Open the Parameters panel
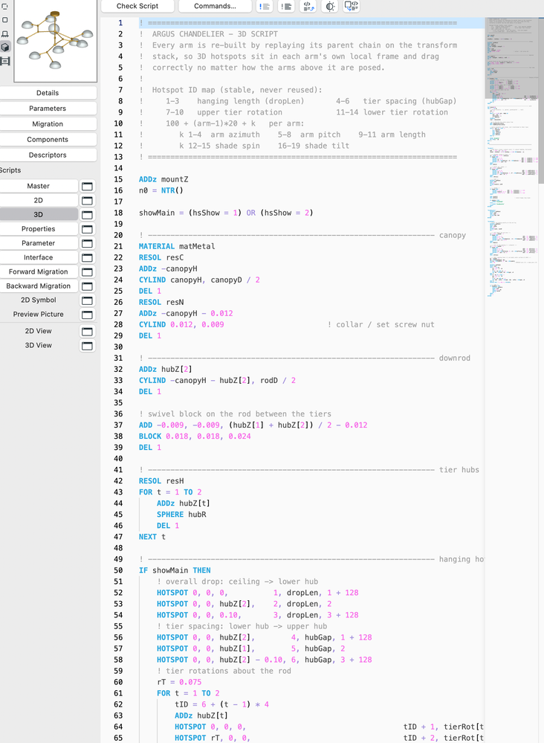The width and height of the screenshot is (544, 743). pyautogui.click(x=48, y=109)
